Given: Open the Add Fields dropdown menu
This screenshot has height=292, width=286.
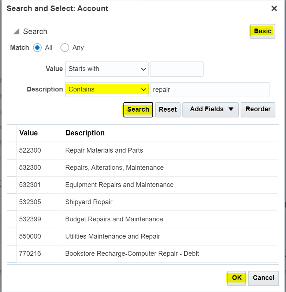Looking at the screenshot, I should point(210,109).
